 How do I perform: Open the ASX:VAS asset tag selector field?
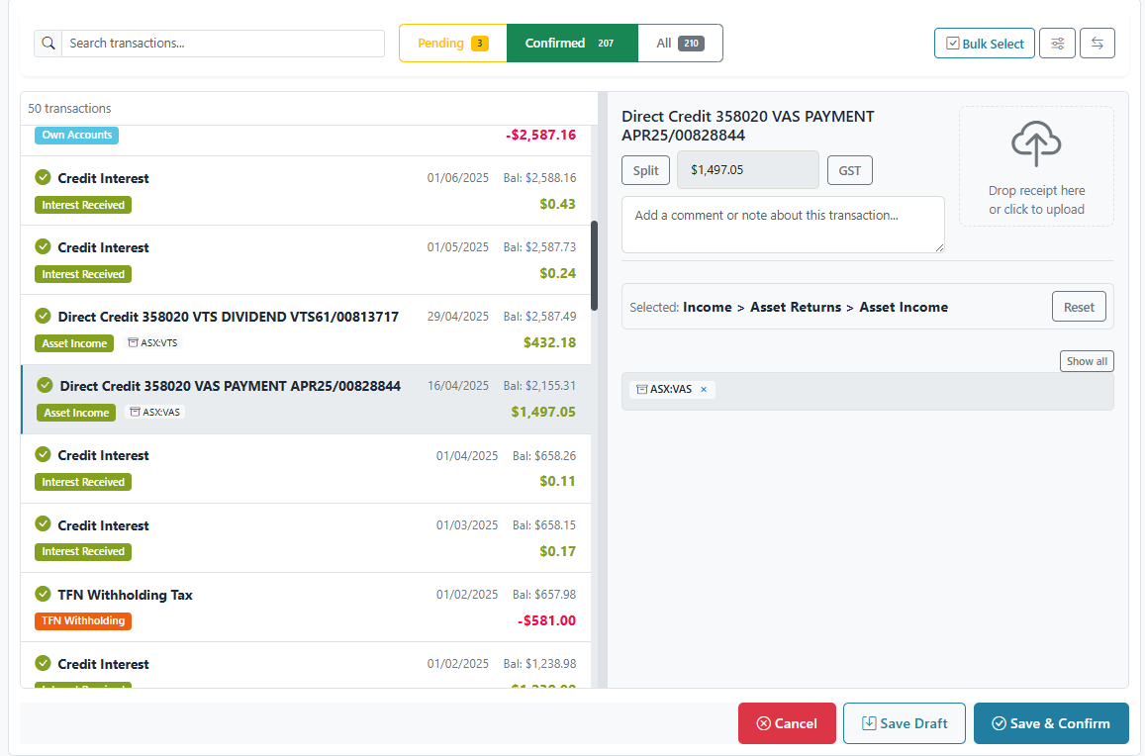[891, 391]
